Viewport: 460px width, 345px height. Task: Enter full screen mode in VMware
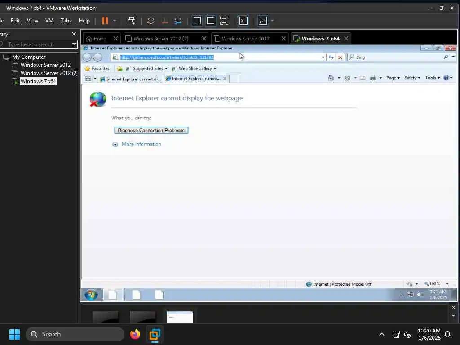224,21
